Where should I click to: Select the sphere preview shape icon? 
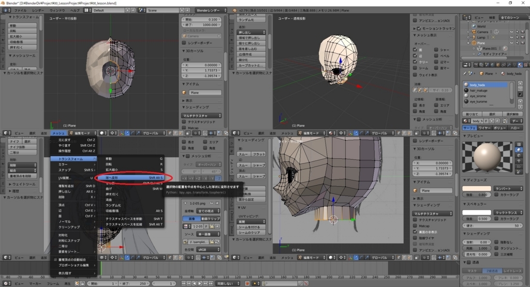coord(519,149)
